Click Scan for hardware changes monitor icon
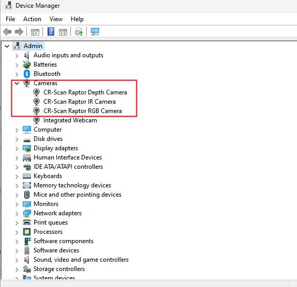The height and width of the screenshot is (287, 297). pyautogui.click(x=95, y=31)
